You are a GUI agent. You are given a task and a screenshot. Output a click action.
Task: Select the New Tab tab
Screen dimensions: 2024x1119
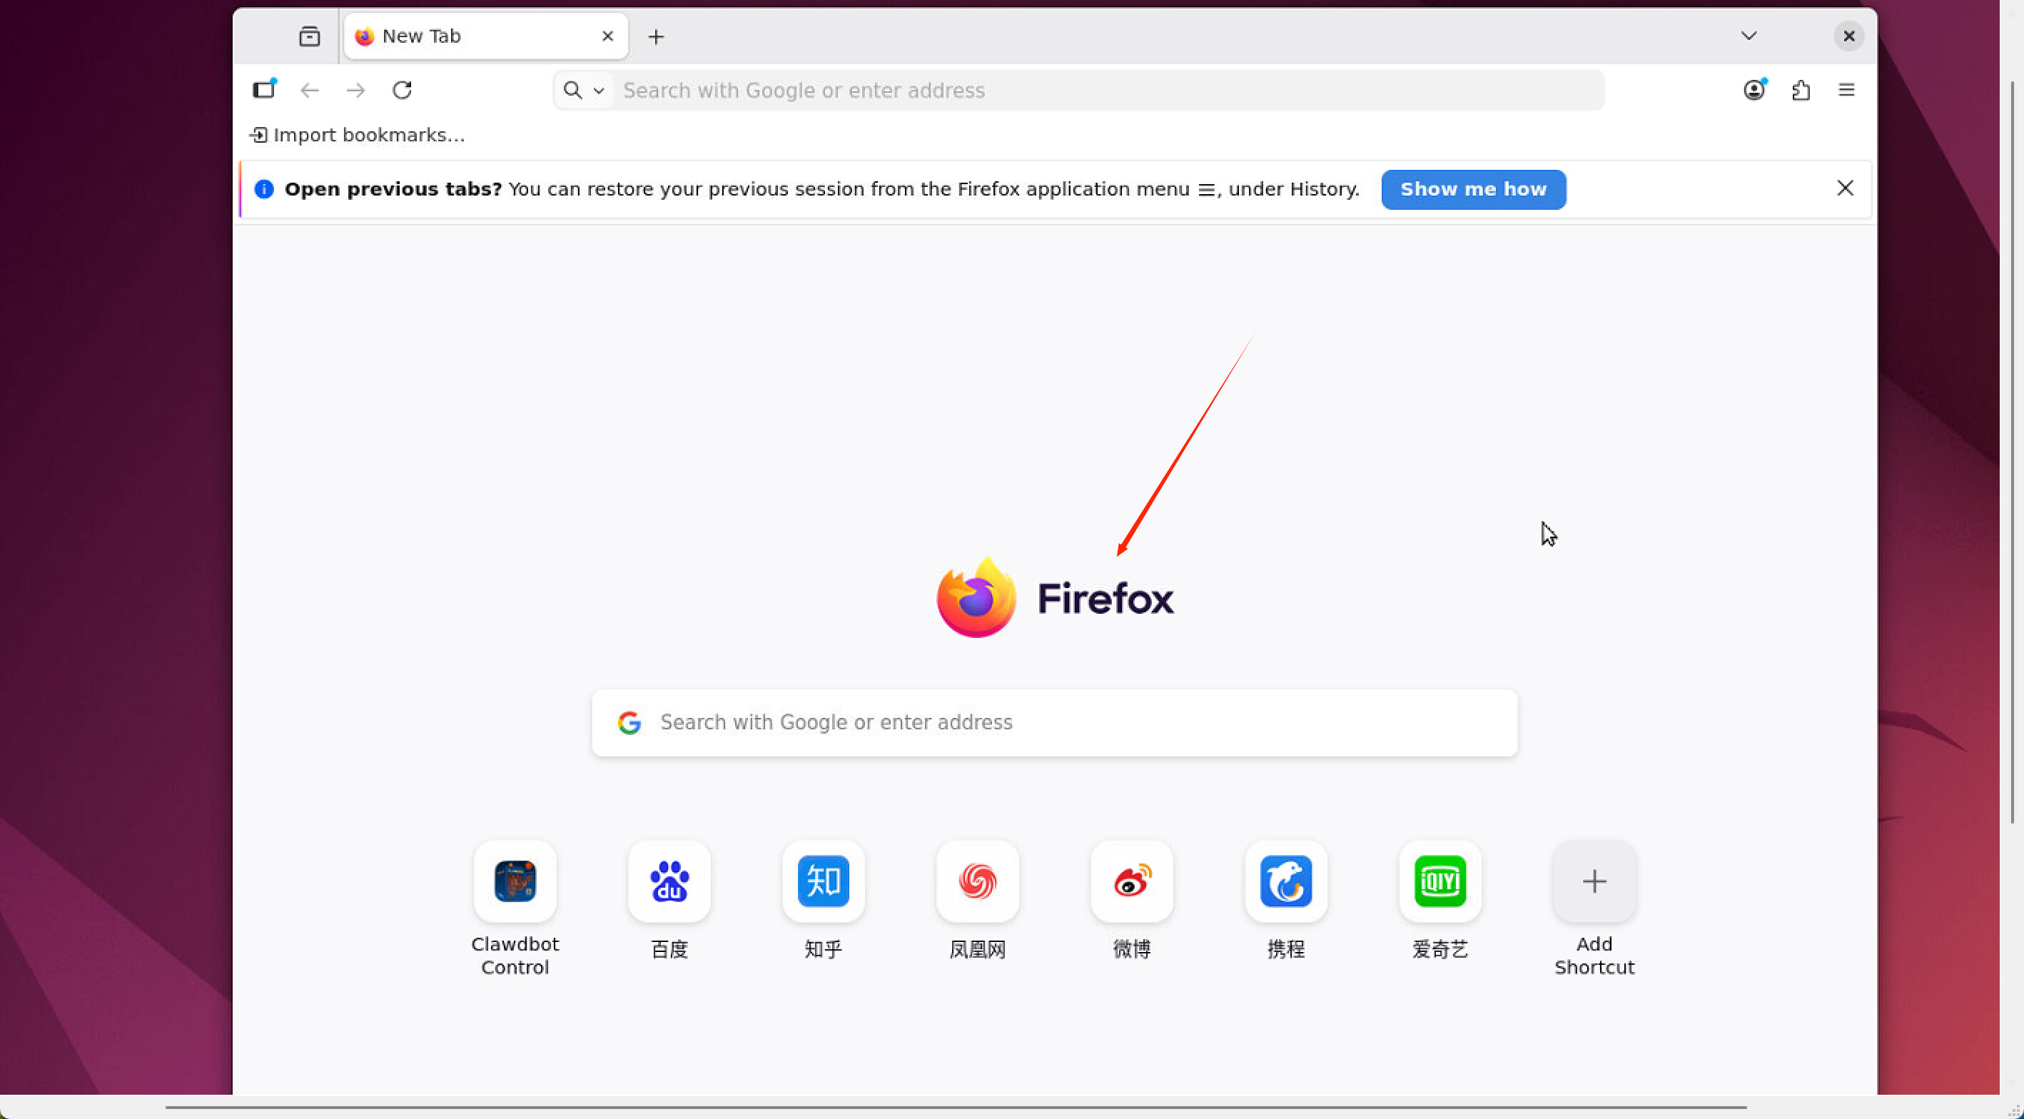[x=472, y=36]
